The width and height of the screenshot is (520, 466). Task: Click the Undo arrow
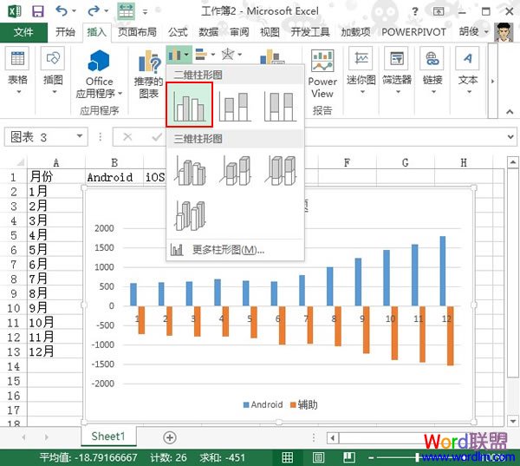62,11
